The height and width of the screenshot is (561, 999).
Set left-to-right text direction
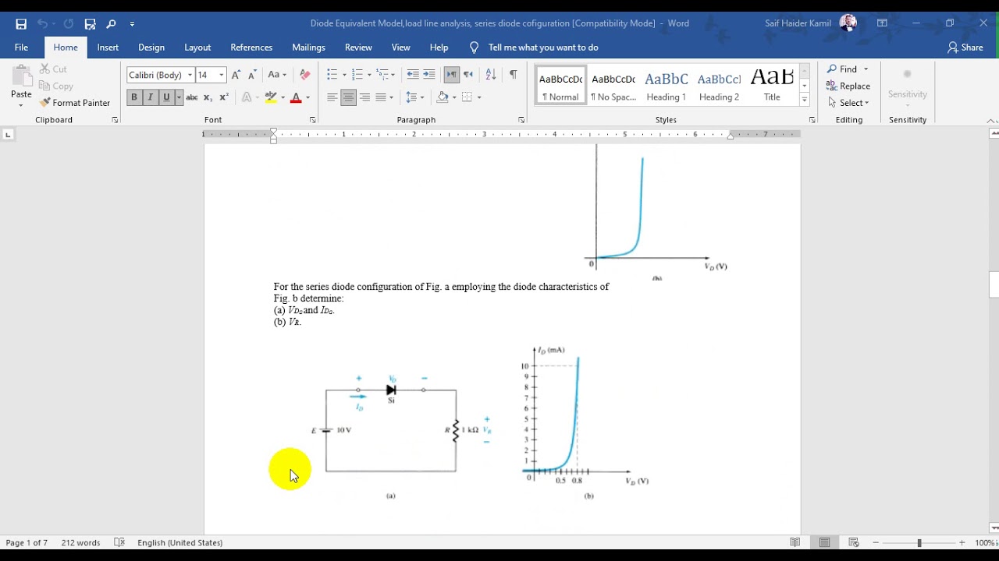452,75
